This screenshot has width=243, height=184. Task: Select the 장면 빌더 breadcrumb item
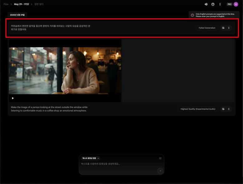[x=39, y=4]
